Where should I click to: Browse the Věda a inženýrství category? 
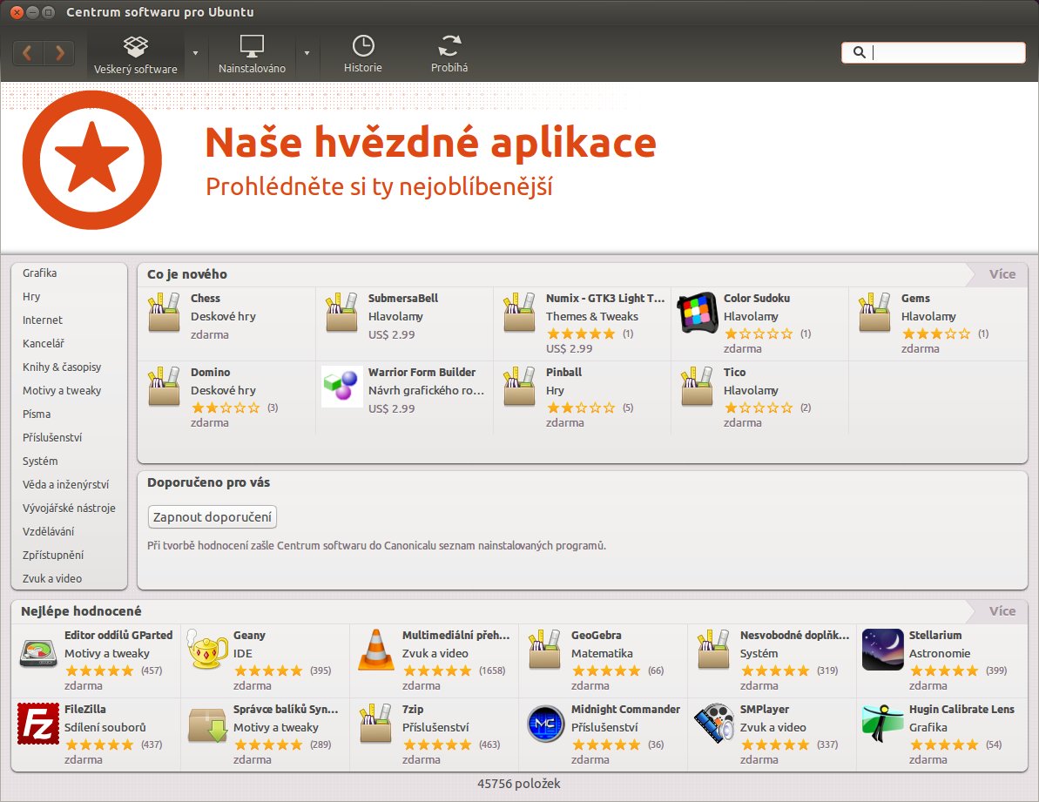pos(65,485)
